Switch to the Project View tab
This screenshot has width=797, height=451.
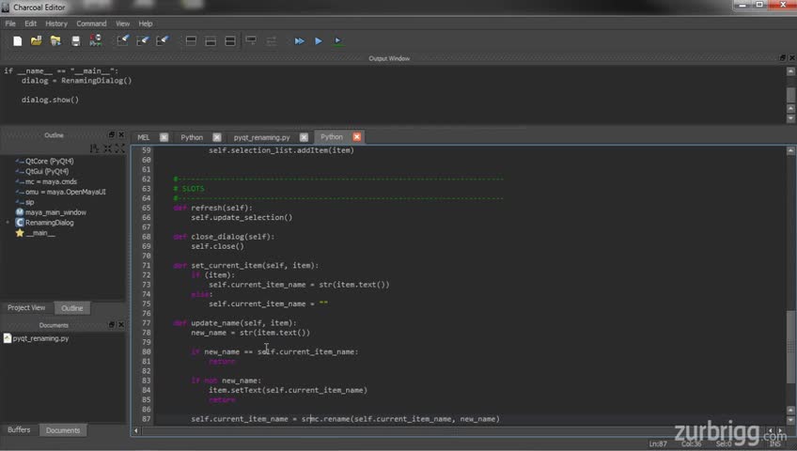pos(26,308)
